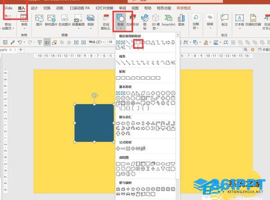Insert a picture with 图片 button
This screenshot has height=200, width=270.
coord(39,20)
